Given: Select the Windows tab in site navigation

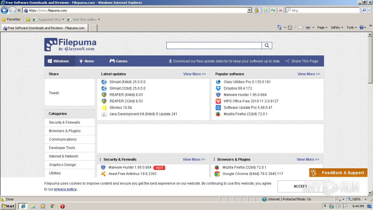Looking at the screenshot, I should point(60,61).
